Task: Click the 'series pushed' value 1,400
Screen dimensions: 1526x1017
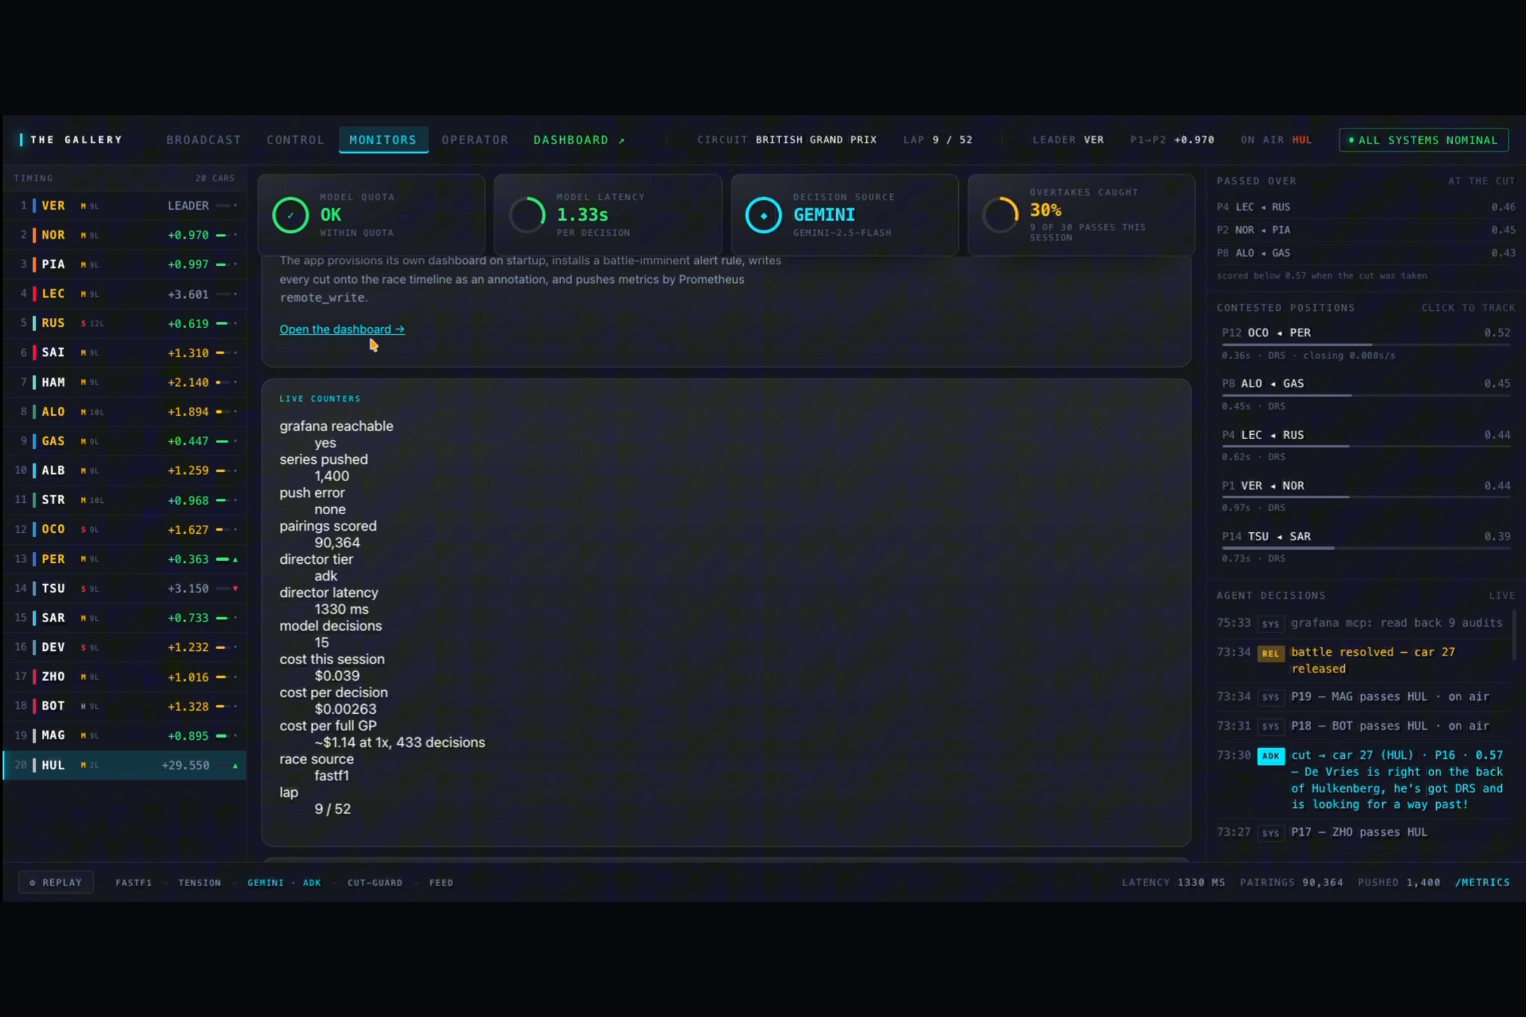Action: [x=331, y=476]
